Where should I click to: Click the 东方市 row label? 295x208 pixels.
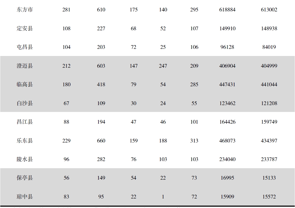[x=25, y=10]
